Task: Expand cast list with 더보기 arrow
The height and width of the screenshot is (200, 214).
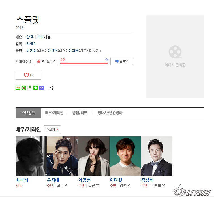Action: [95, 51]
